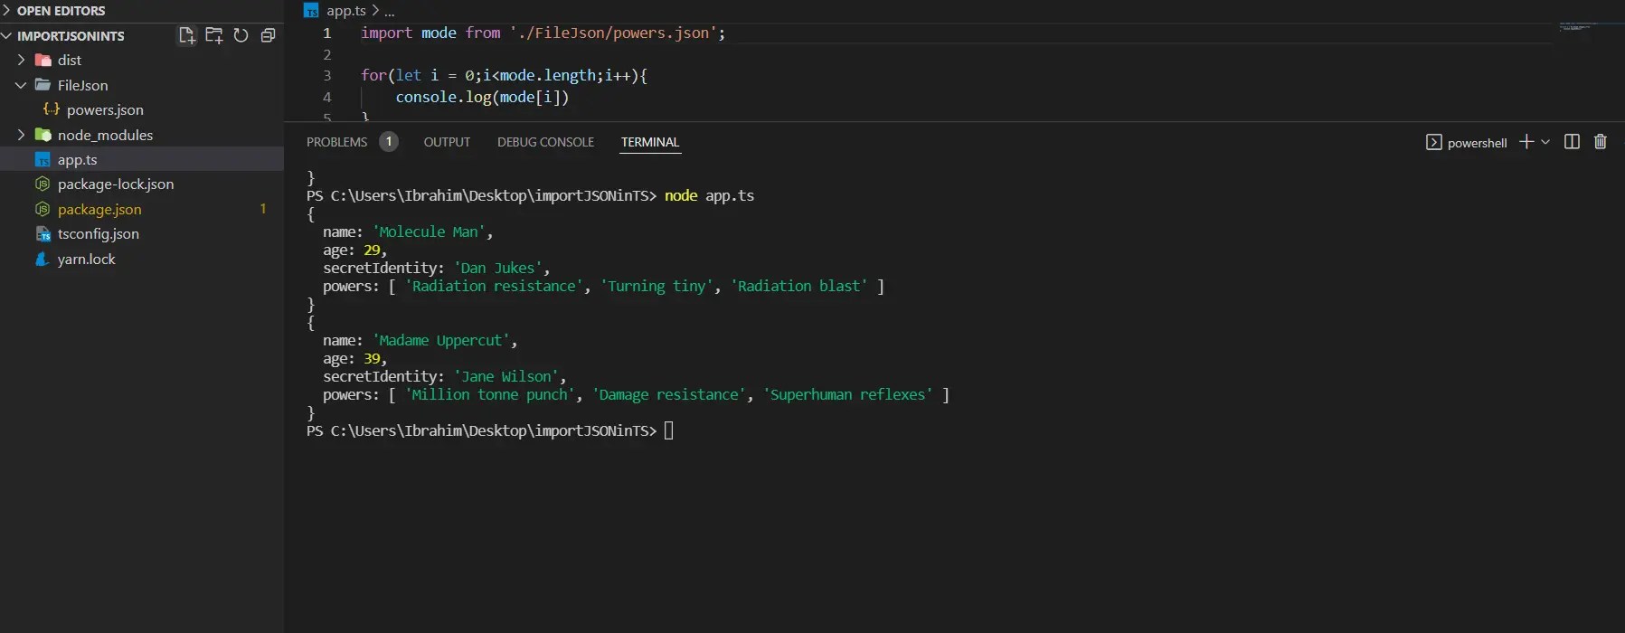
Task: Add a new terminal with plus icon
Action: [x=1526, y=142]
